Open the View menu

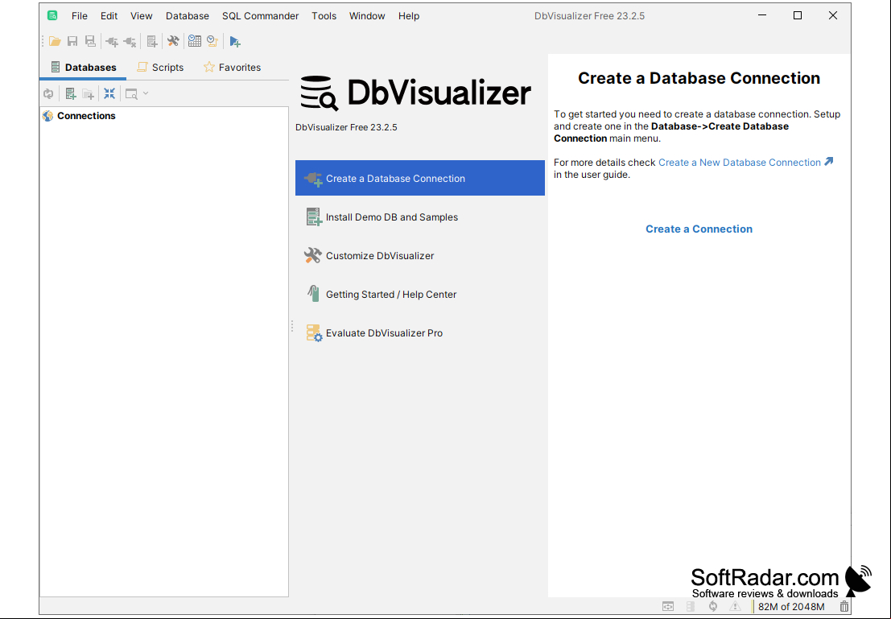[x=142, y=16]
